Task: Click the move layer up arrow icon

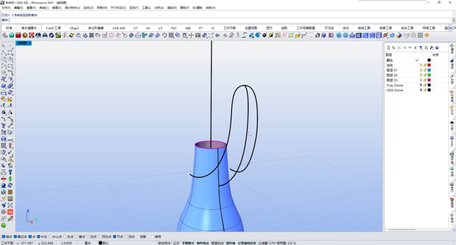Action: tap(404, 48)
